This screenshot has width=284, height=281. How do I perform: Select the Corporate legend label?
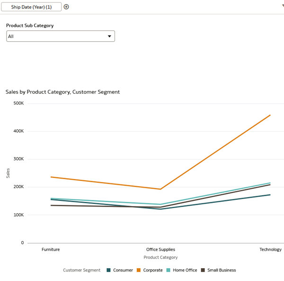point(153,270)
